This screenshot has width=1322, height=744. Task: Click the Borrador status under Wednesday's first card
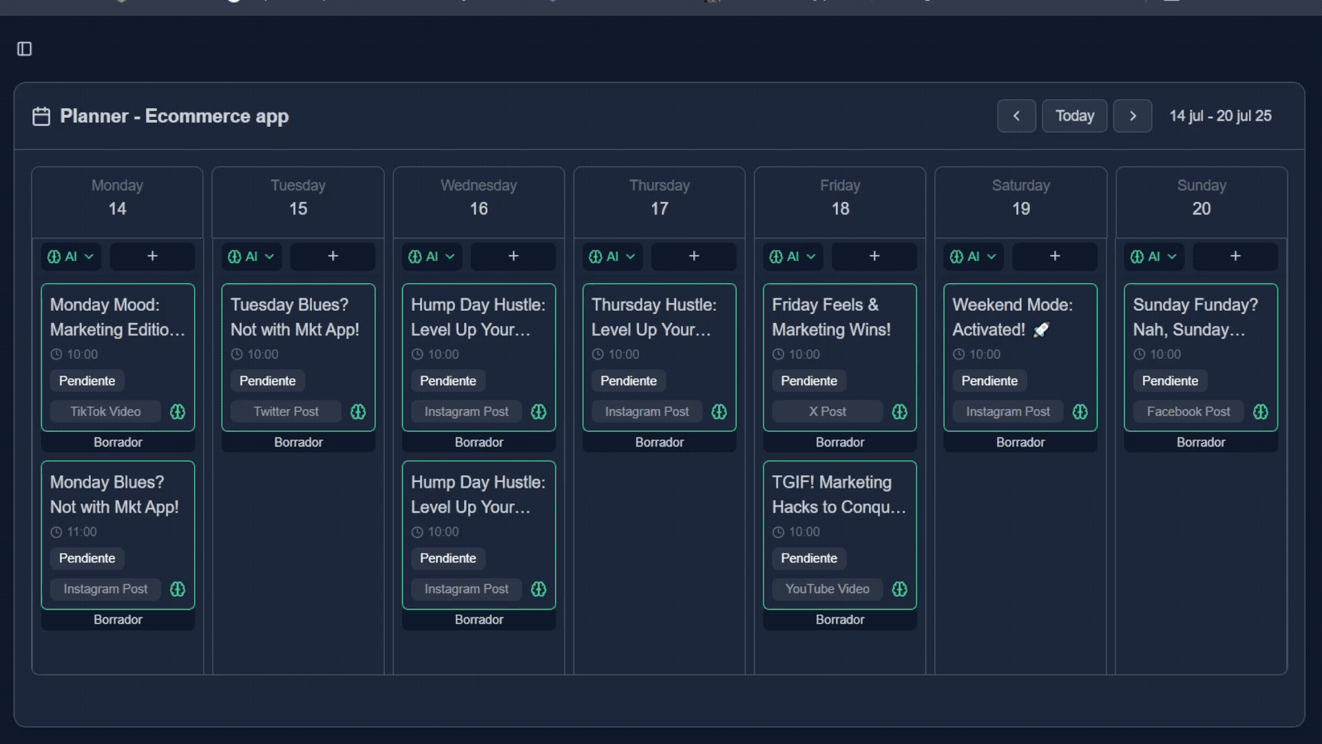point(478,442)
